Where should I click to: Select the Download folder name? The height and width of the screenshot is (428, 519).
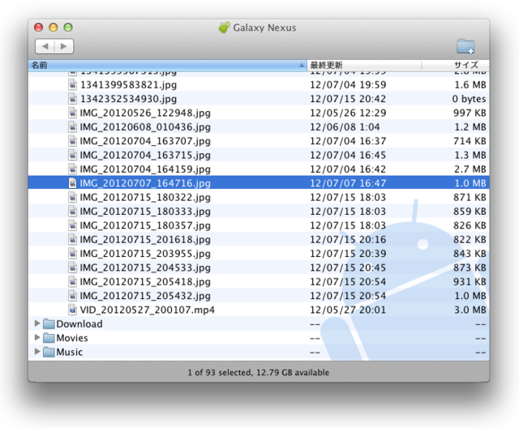click(79, 323)
